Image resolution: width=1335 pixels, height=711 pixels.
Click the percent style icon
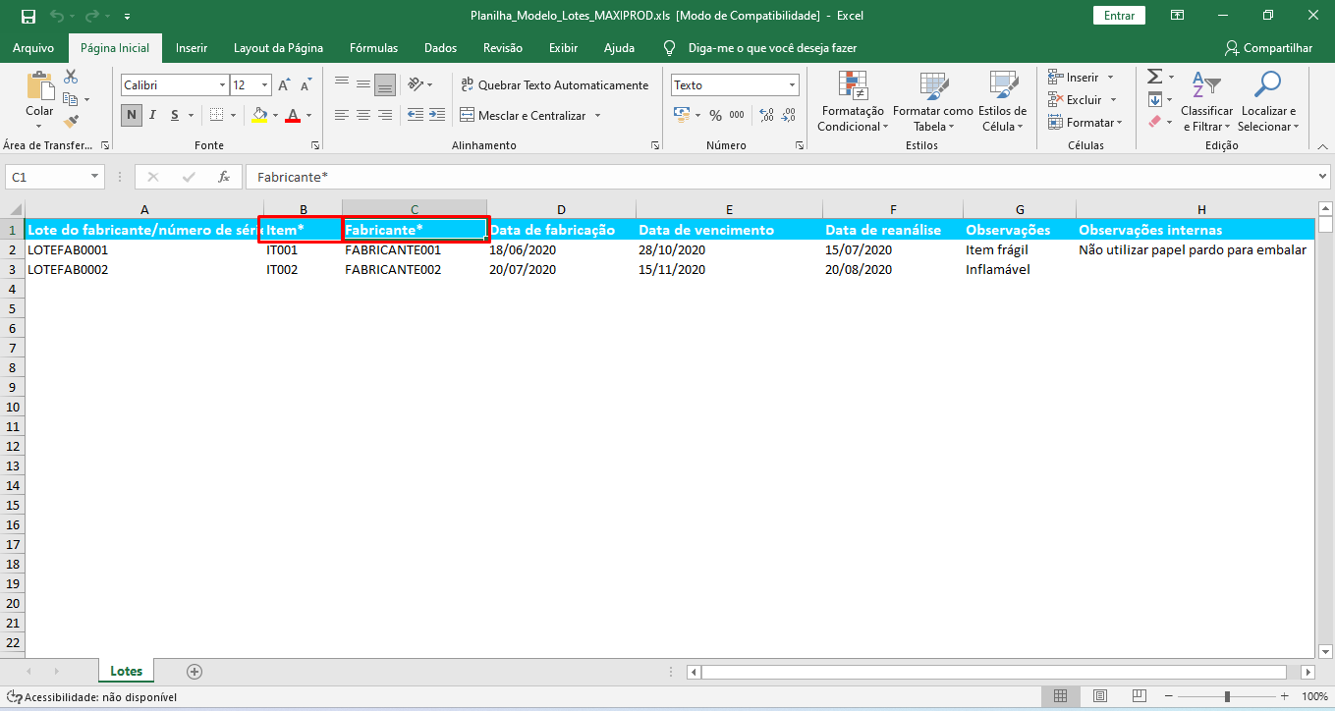tap(715, 115)
